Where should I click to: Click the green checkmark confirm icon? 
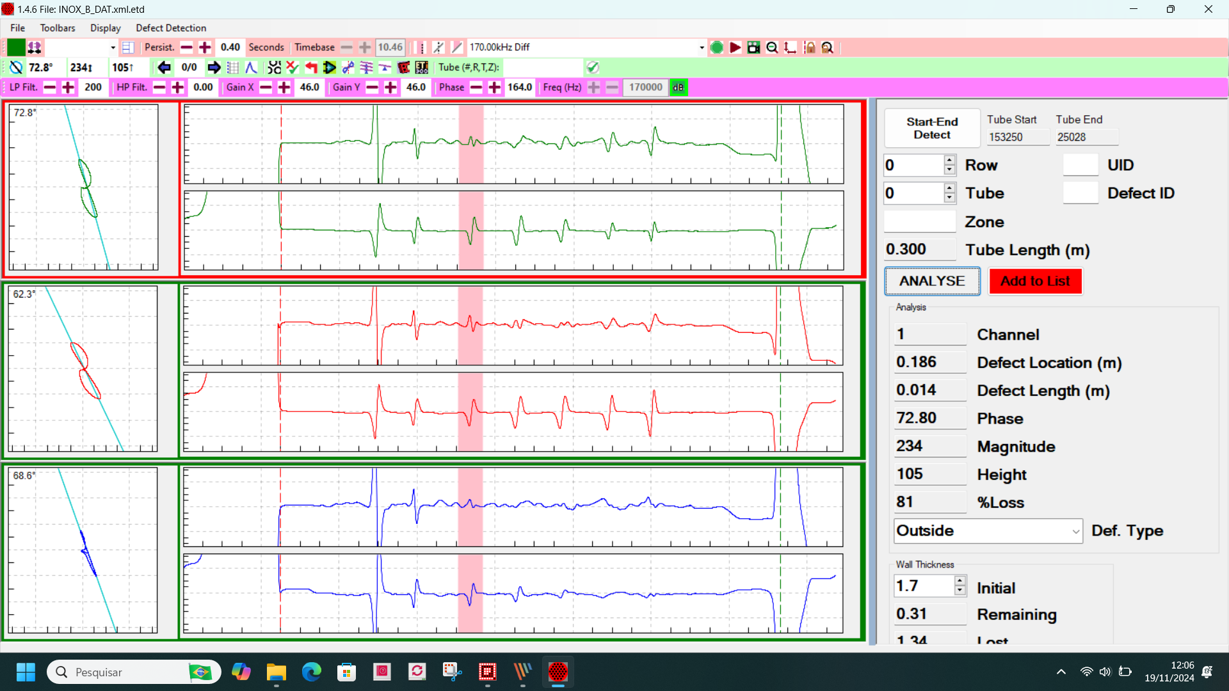coord(593,67)
